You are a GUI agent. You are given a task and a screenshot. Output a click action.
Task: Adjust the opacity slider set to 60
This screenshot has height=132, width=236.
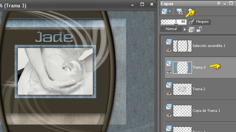coord(173,22)
